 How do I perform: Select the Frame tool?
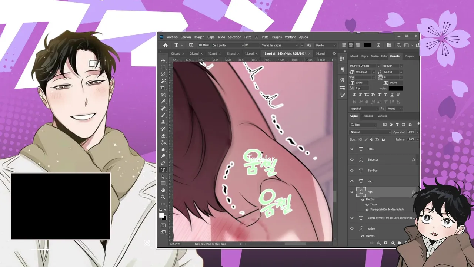[163, 95]
